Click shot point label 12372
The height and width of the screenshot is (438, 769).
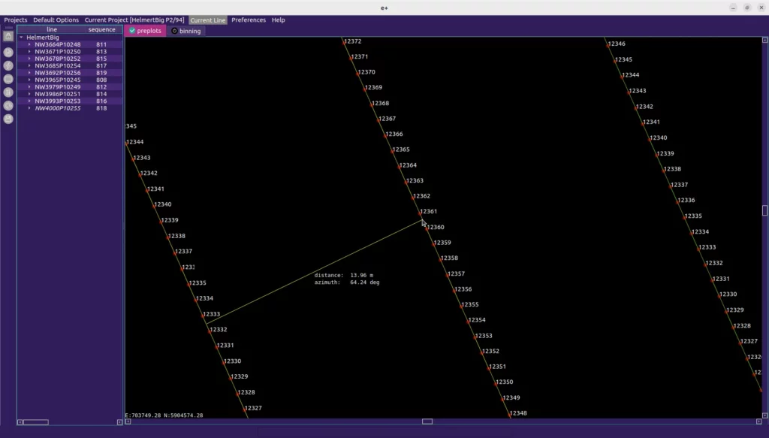tap(353, 41)
